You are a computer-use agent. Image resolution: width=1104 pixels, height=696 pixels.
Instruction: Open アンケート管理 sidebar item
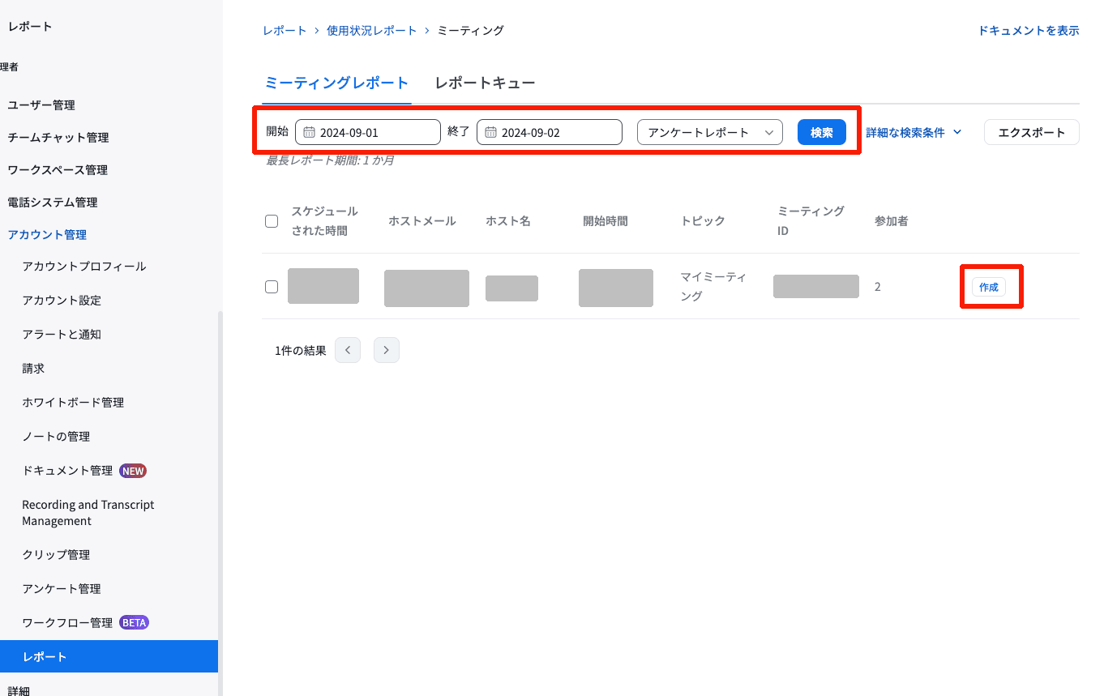point(62,588)
